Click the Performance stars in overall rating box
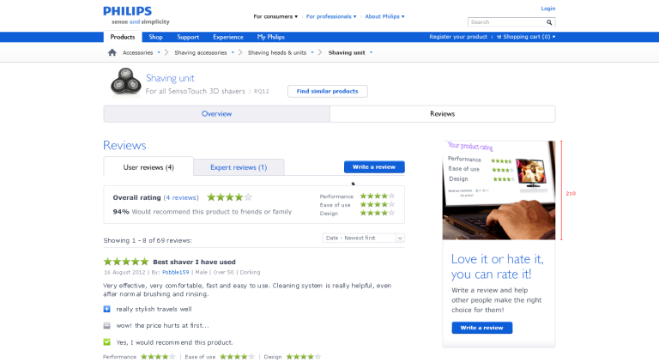 377,196
